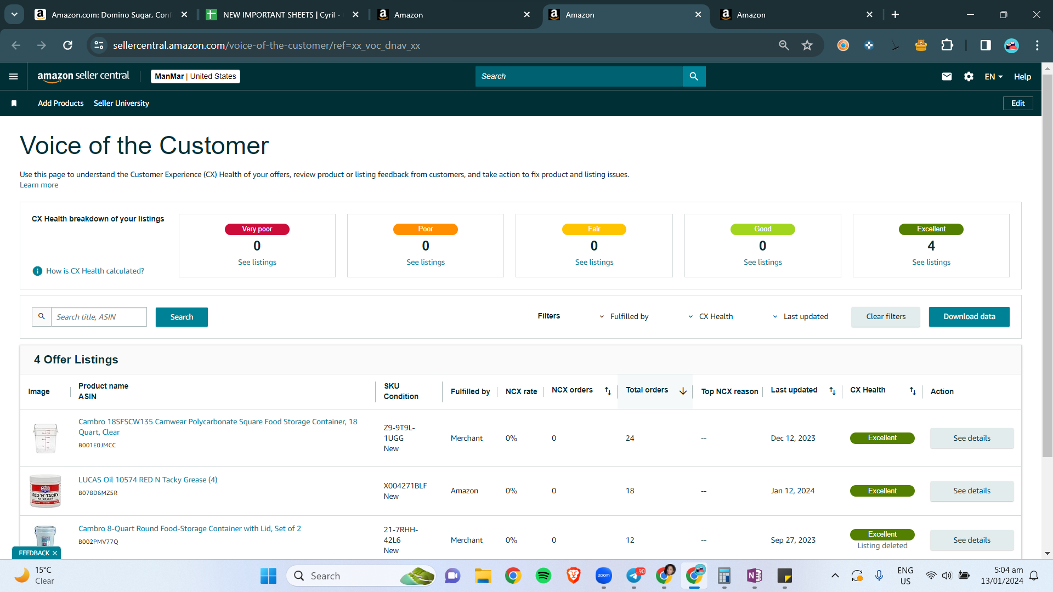Switch to the Domino Sugar Amazon tab
This screenshot has height=592, width=1053.
[x=111, y=15]
